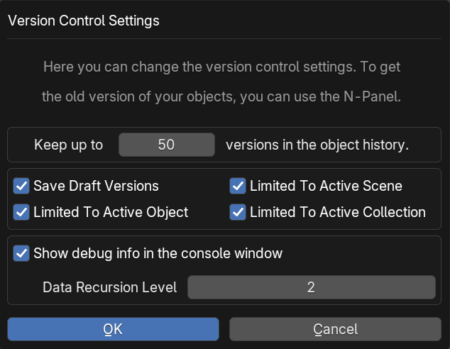Viewport: 450px width, 349px height.
Task: Click the version count field showing 50
Action: click(x=166, y=145)
